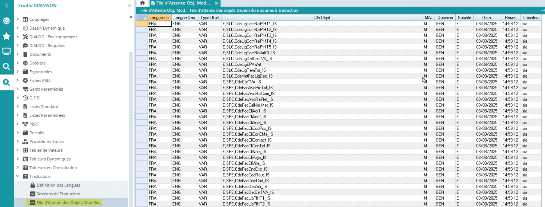Expand the Tables de Valeurs node
The image size is (545, 207).
(x=18, y=150)
